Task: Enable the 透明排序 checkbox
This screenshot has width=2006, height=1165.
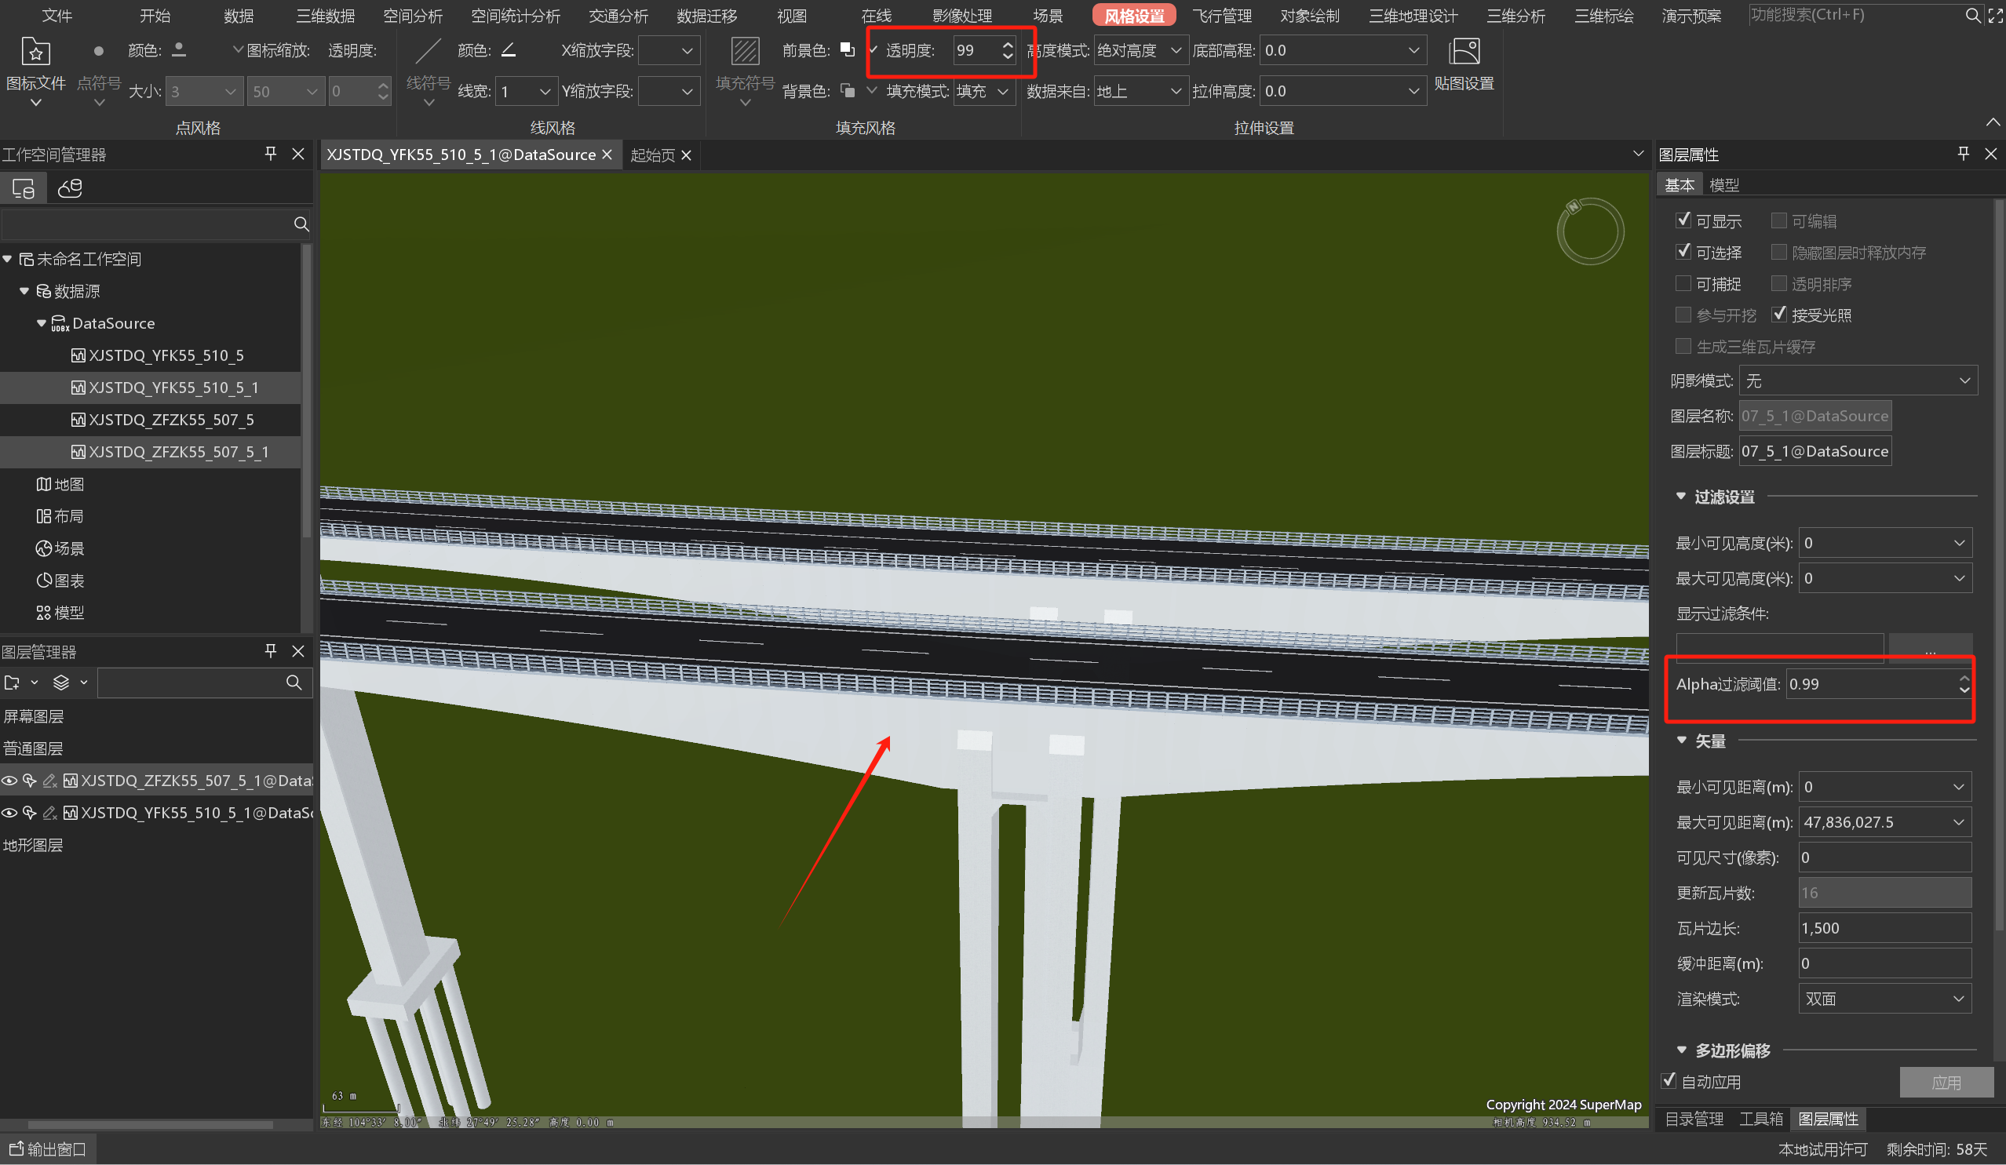Action: pos(1778,283)
